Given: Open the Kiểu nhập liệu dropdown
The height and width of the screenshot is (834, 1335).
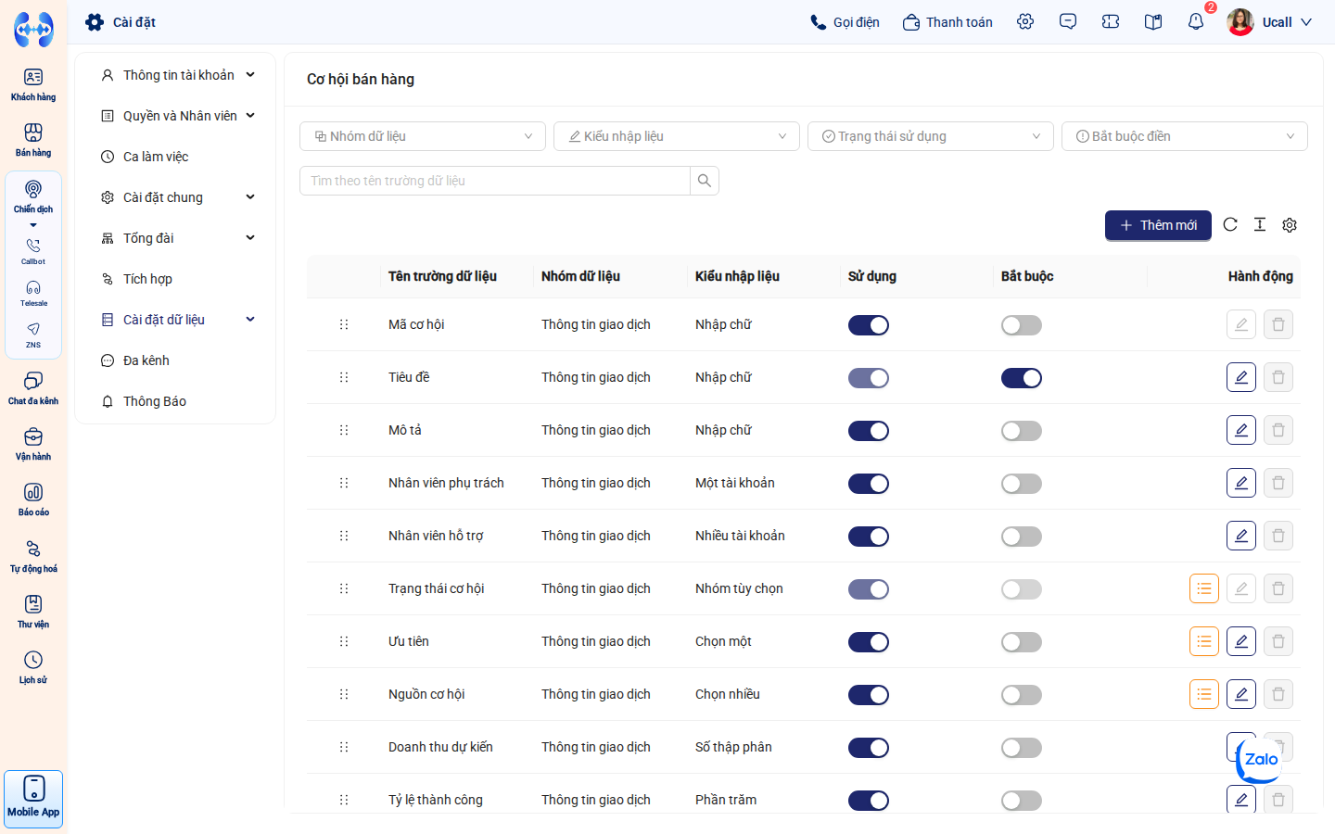Looking at the screenshot, I should point(677,136).
